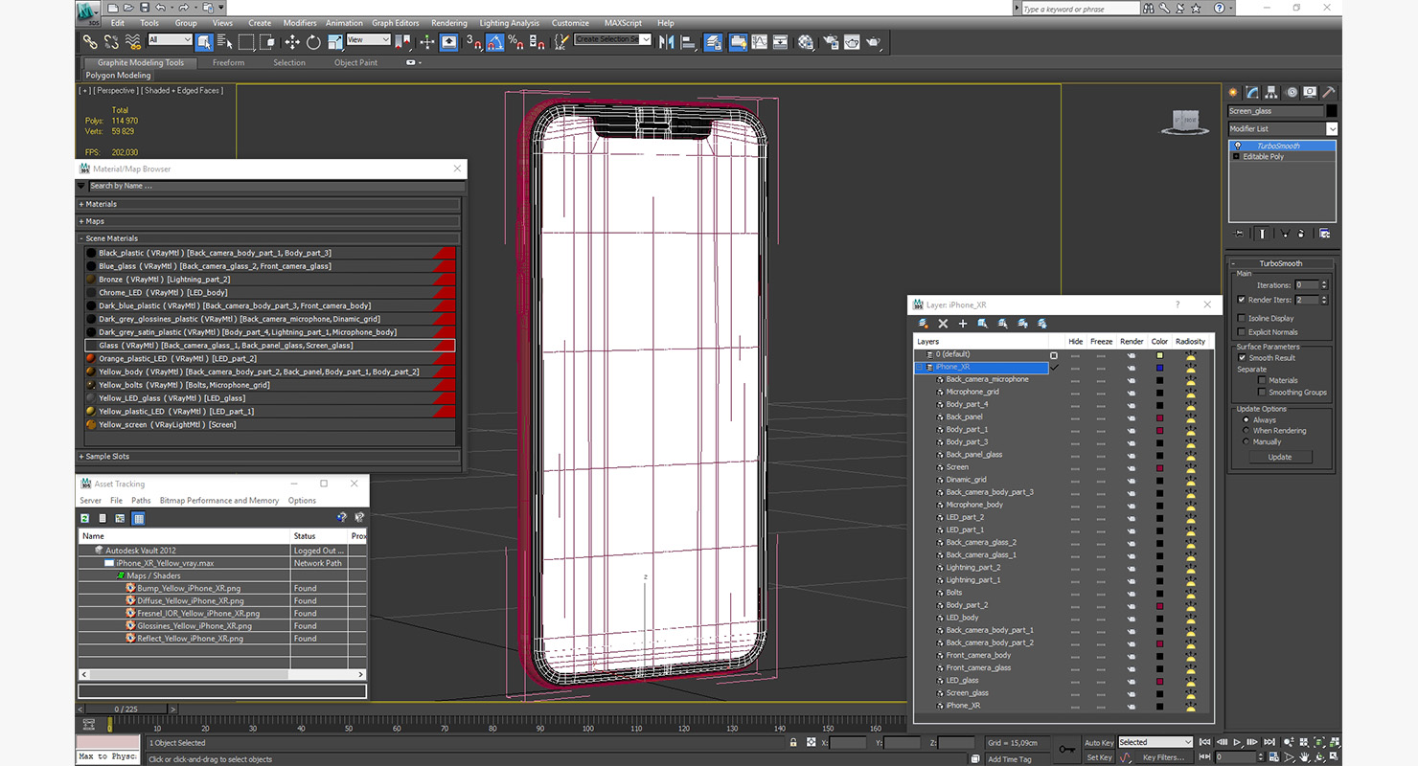Open the MAXScript menu
1418x766 pixels.
coord(623,23)
